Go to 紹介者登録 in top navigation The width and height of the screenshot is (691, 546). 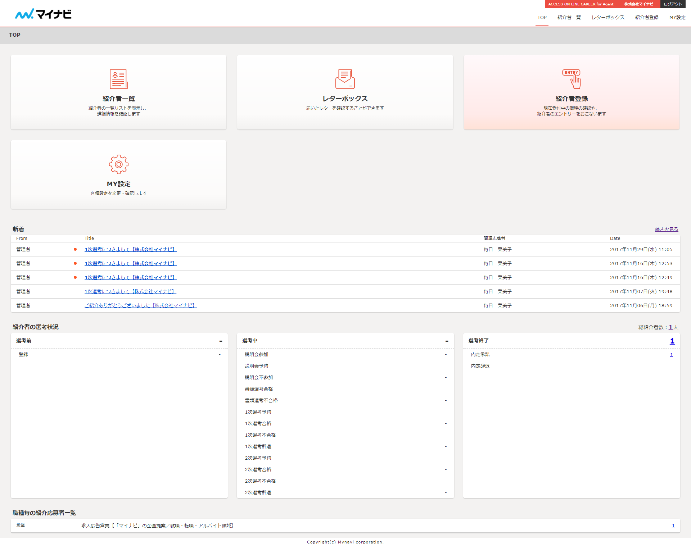click(x=647, y=17)
